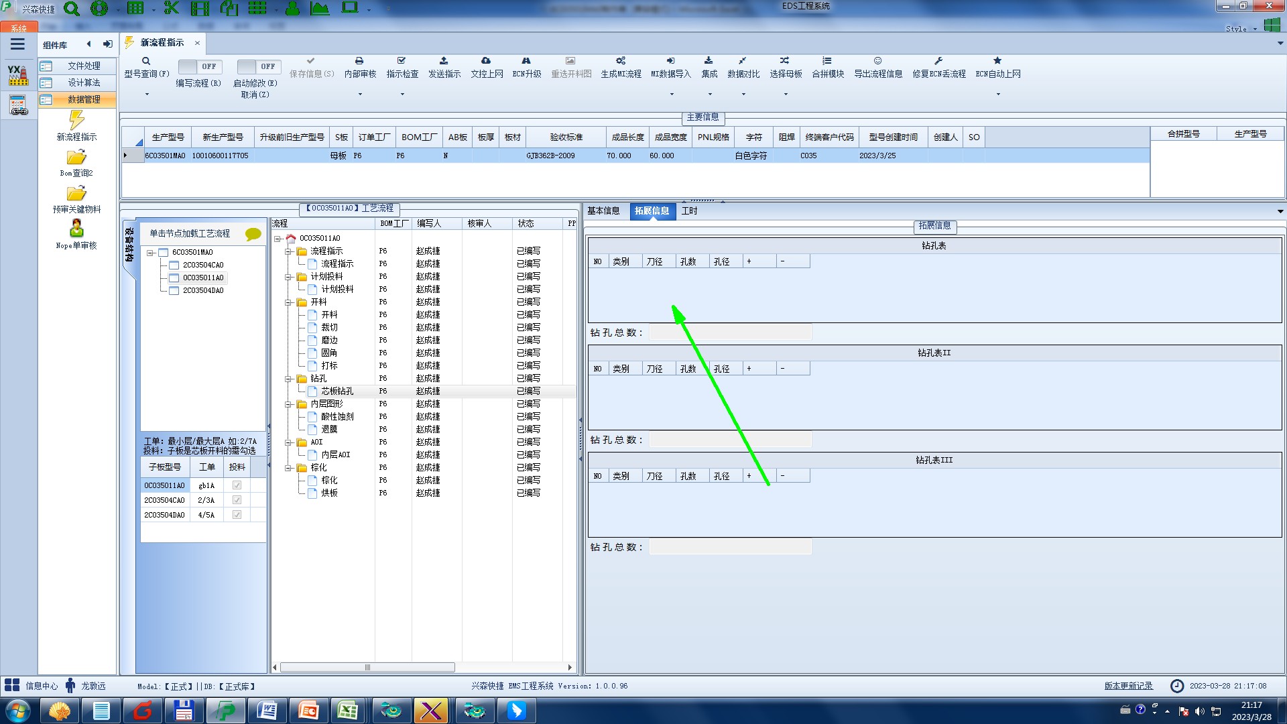The height and width of the screenshot is (724, 1287).
Task: Click + button in 钻孔表 header
Action: coord(759,261)
